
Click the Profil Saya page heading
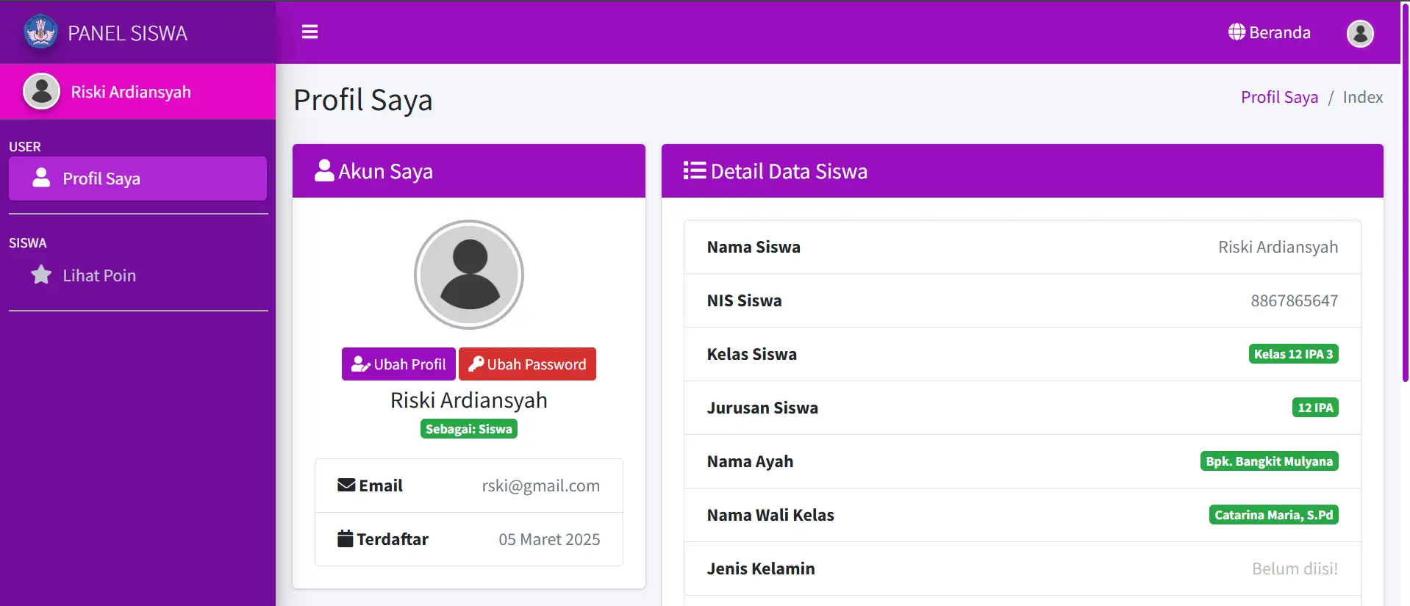pos(363,100)
